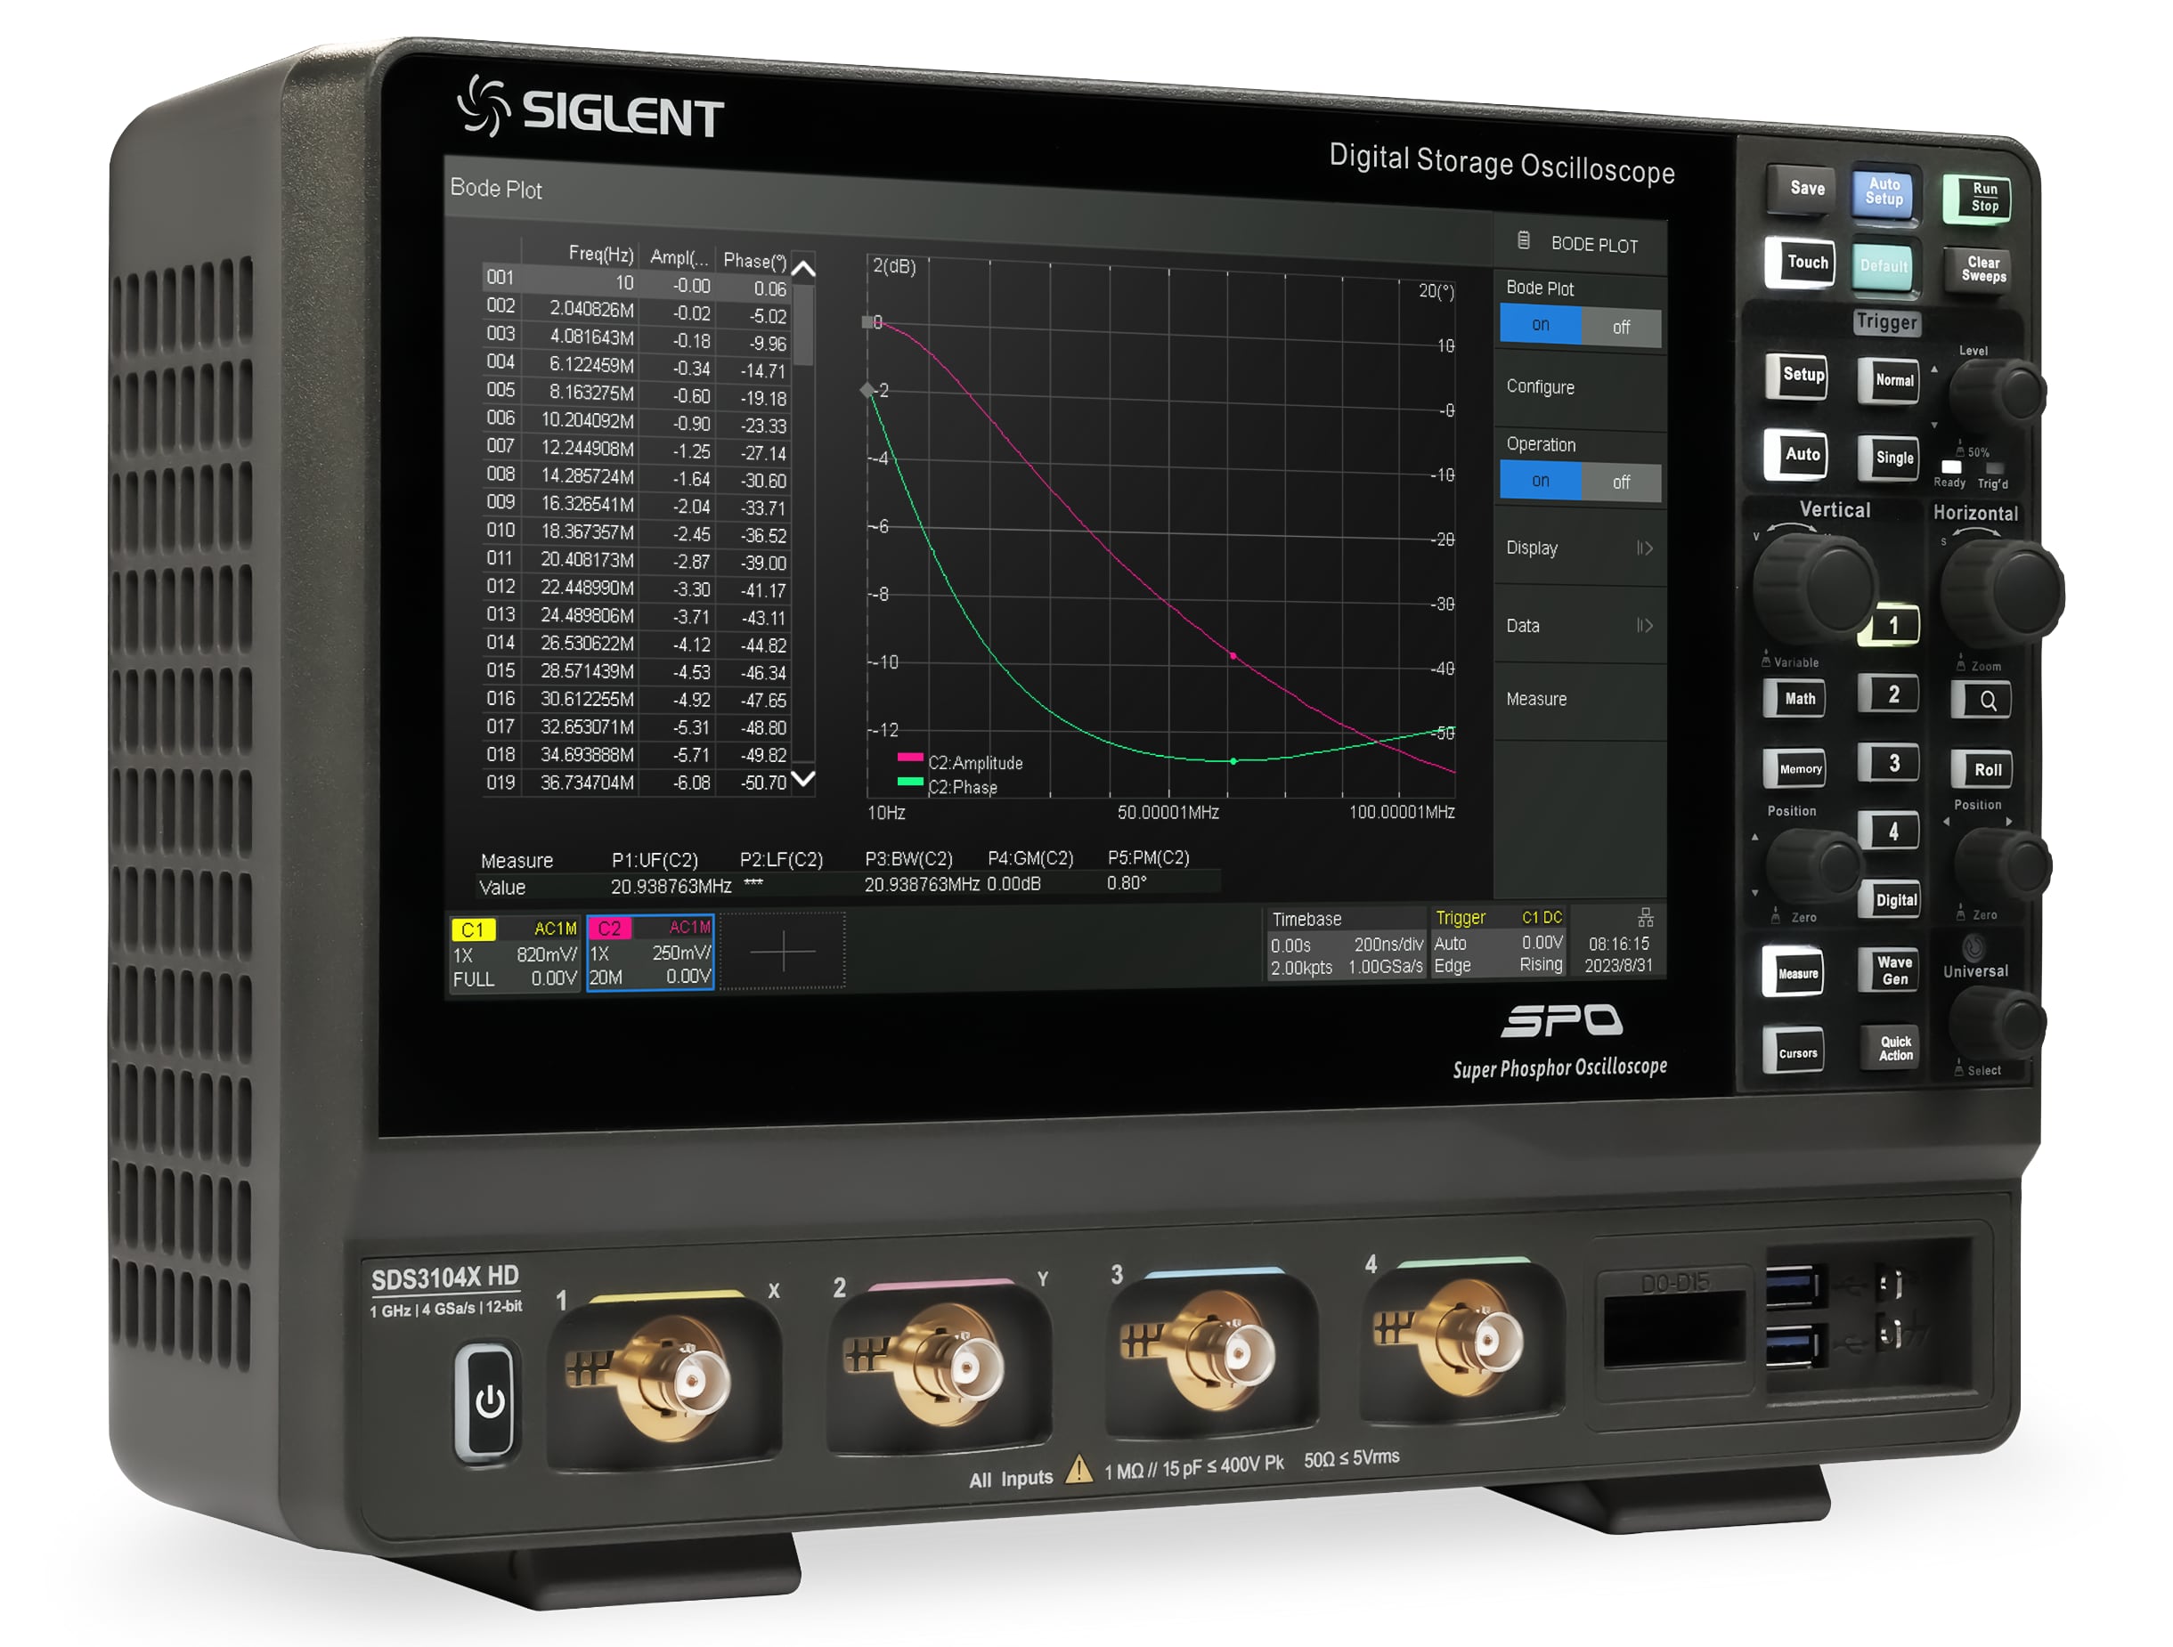This screenshot has width=2173, height=1647.
Task: Open the date and time box
Action: (x=1619, y=953)
